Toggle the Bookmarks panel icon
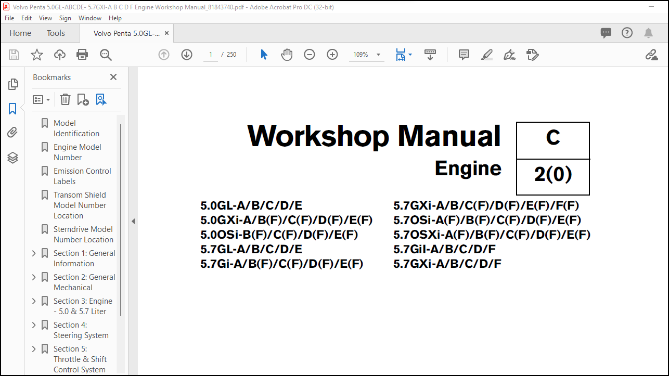This screenshot has width=669, height=376. pyautogui.click(x=12, y=109)
